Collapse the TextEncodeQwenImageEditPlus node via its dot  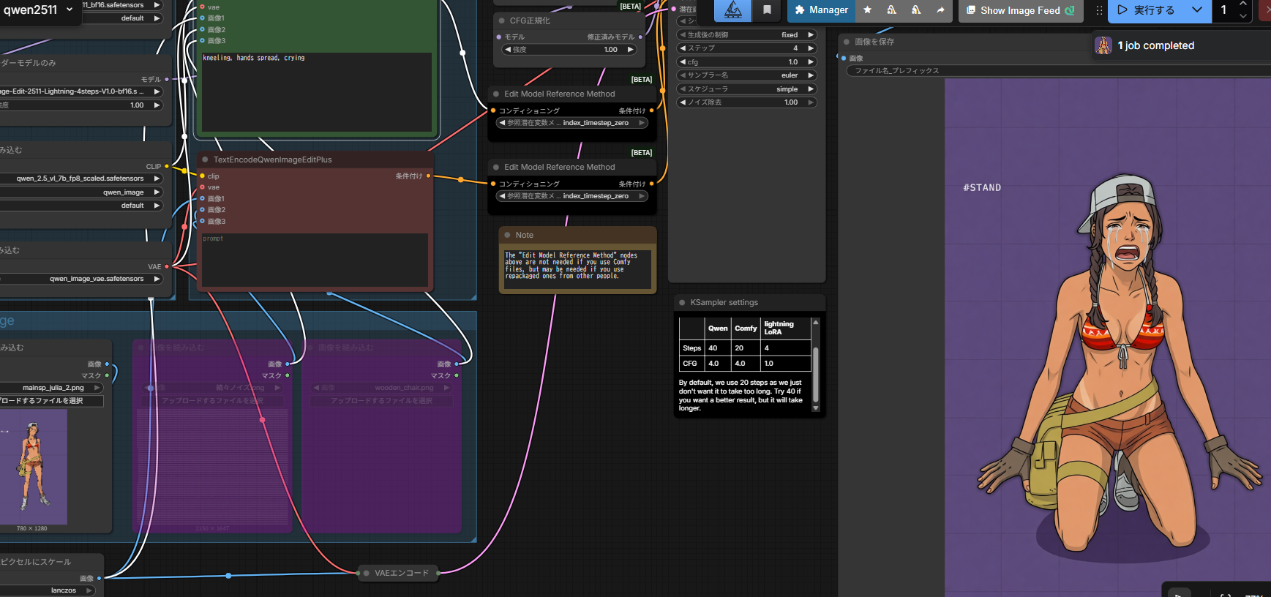pyautogui.click(x=205, y=159)
